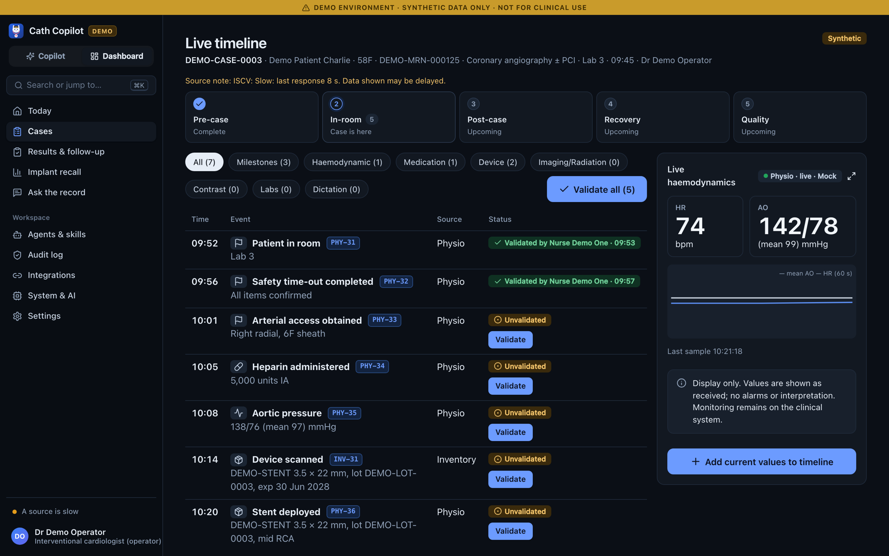
Task: Click the Unvalidated status for Heparin administered
Action: (520, 366)
